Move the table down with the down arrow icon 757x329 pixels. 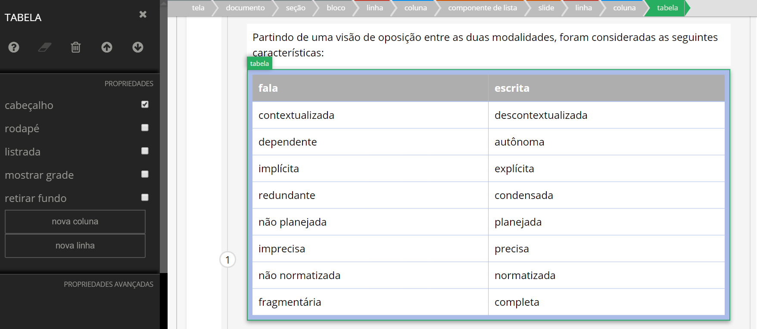[138, 47]
